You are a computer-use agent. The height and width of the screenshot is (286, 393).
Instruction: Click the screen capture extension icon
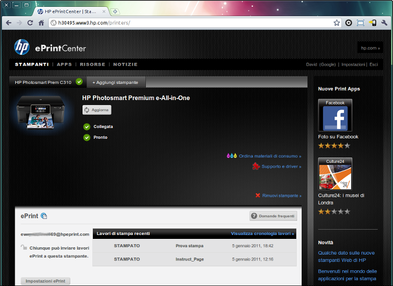pyautogui.click(x=361, y=23)
